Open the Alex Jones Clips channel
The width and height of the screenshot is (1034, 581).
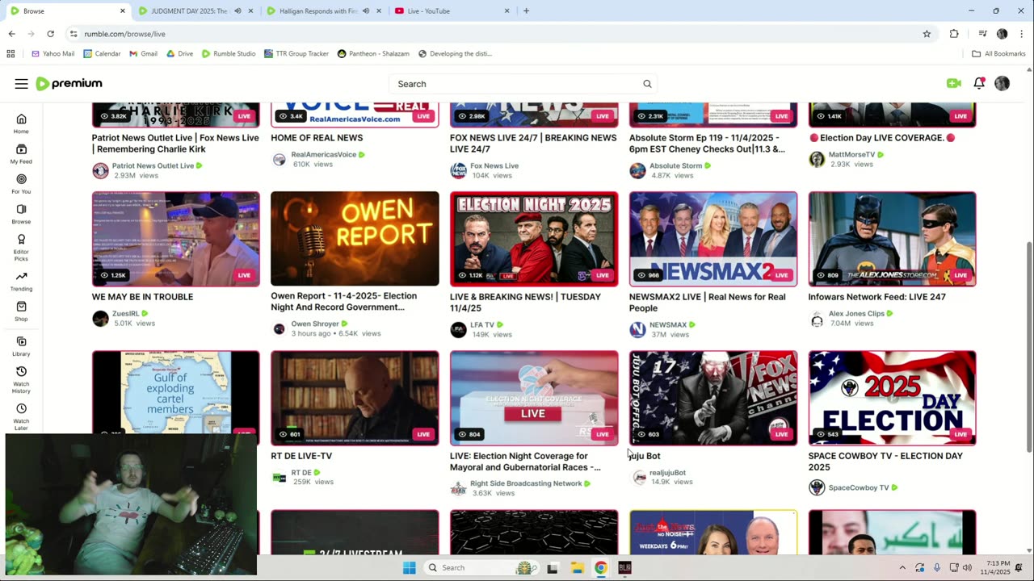[857, 314]
